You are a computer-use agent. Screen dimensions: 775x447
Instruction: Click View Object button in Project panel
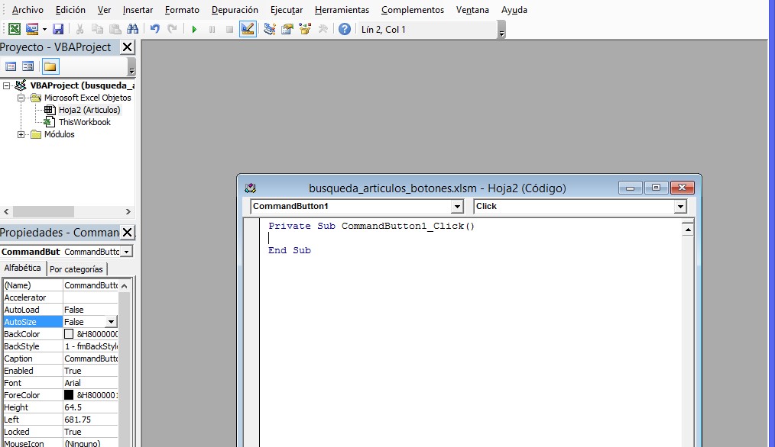(x=28, y=66)
